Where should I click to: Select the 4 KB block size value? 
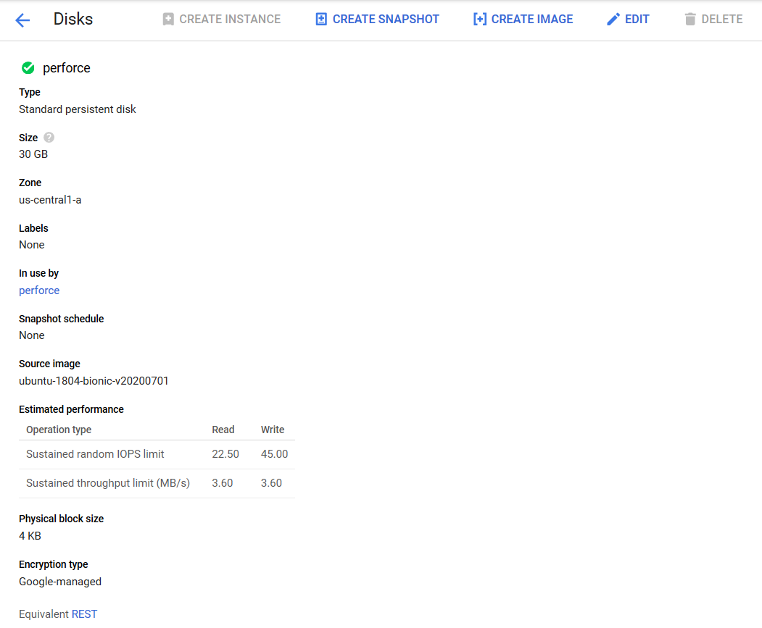[x=30, y=536]
